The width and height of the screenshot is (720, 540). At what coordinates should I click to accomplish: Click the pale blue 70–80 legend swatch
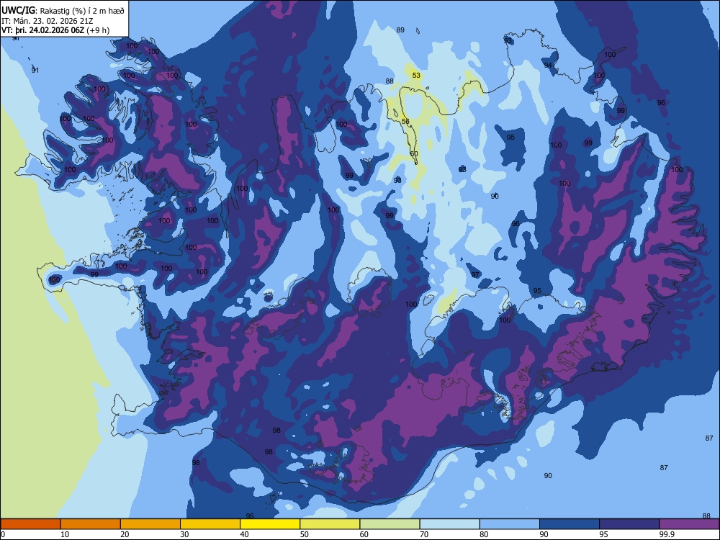(x=449, y=524)
